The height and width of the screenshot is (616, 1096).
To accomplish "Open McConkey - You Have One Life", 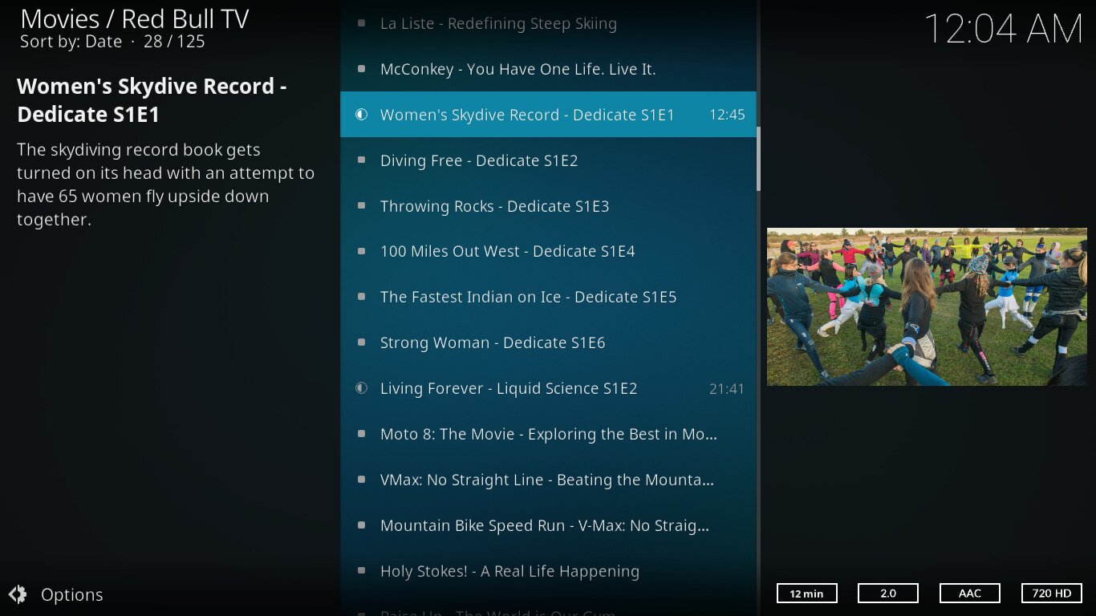I will point(548,69).
